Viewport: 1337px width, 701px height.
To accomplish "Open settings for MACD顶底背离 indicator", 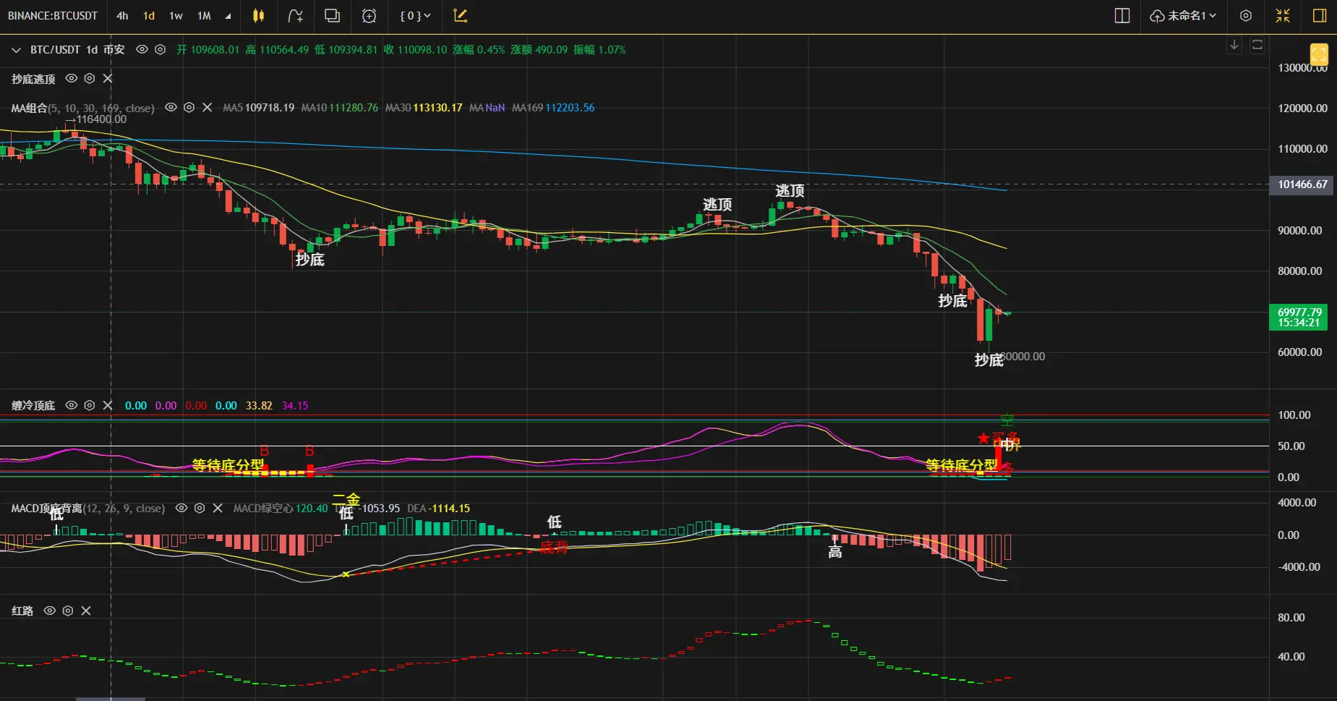I will [x=200, y=508].
